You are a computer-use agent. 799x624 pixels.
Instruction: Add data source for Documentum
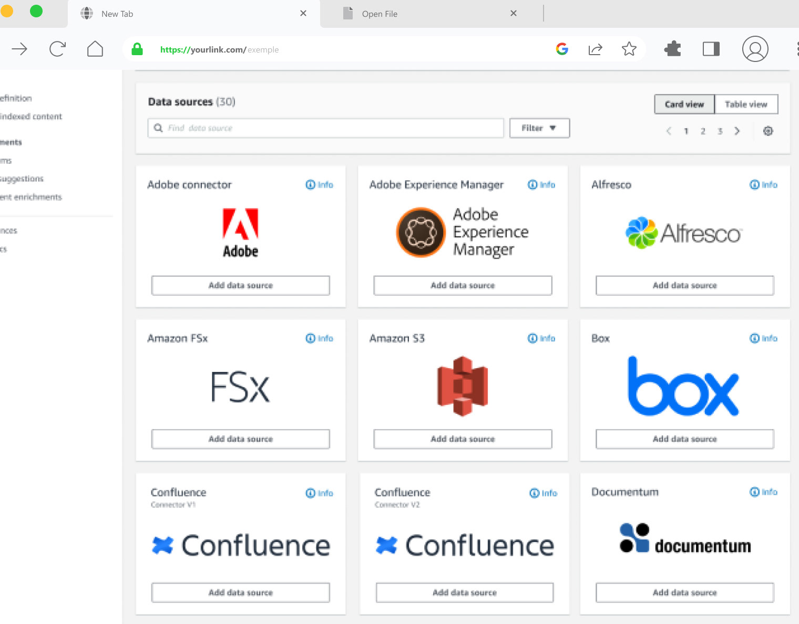pyautogui.click(x=685, y=592)
